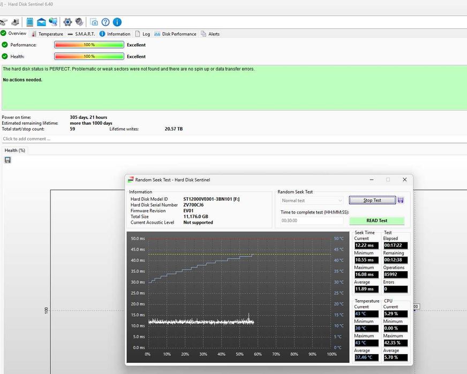Click the Remaining 00:12:38 value

pos(396,260)
